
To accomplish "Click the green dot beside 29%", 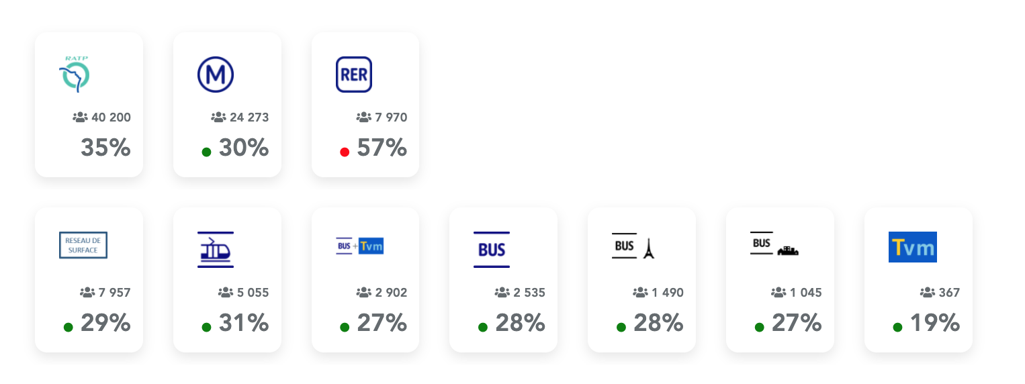I will (68, 328).
